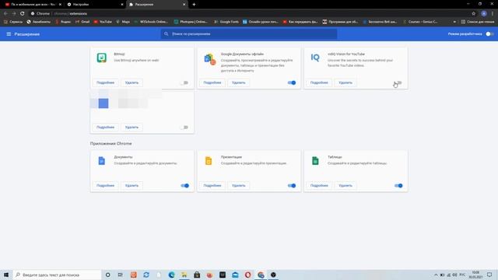Viewport: 498px width, 280px height.
Task: Open the Авиабилеты bookmark
Action: (38, 22)
